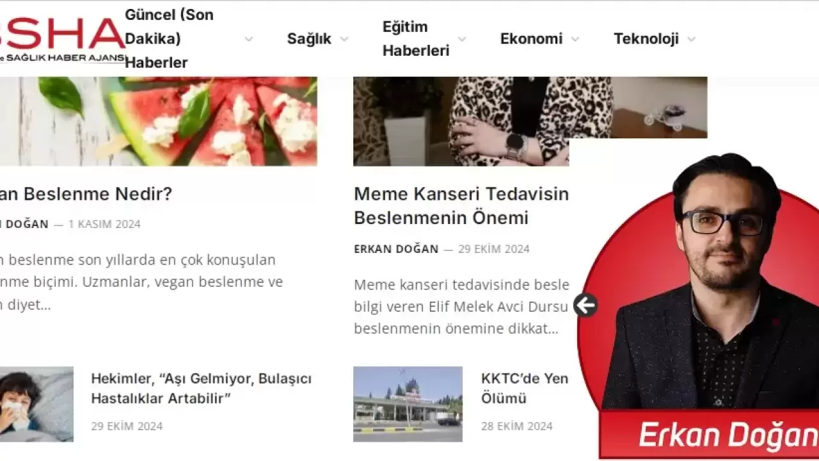Open the Eğitim Haberleri menu item
The width and height of the screenshot is (819, 461).
coord(416,39)
